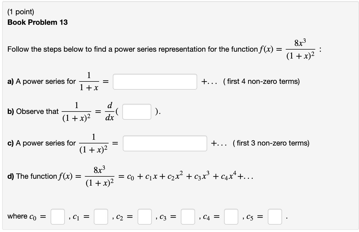Image resolution: width=359 pixels, height=232 pixels.
Task: Click the answer box for power series of 1/(1+x)
Action: point(154,81)
